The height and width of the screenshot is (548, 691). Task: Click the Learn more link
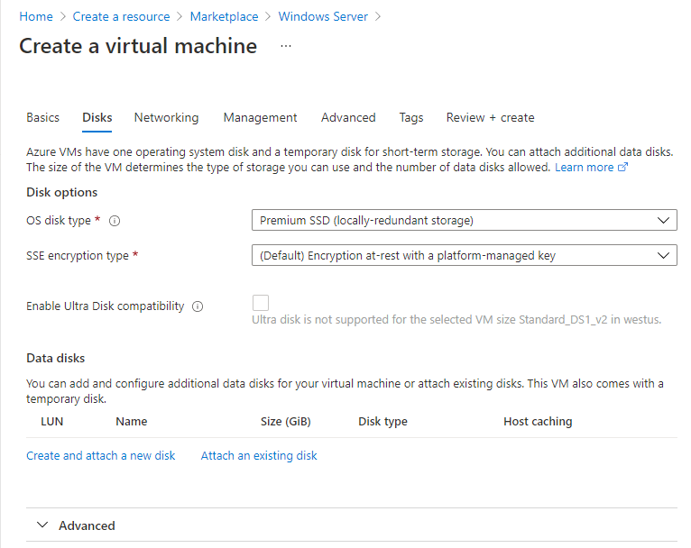[584, 168]
